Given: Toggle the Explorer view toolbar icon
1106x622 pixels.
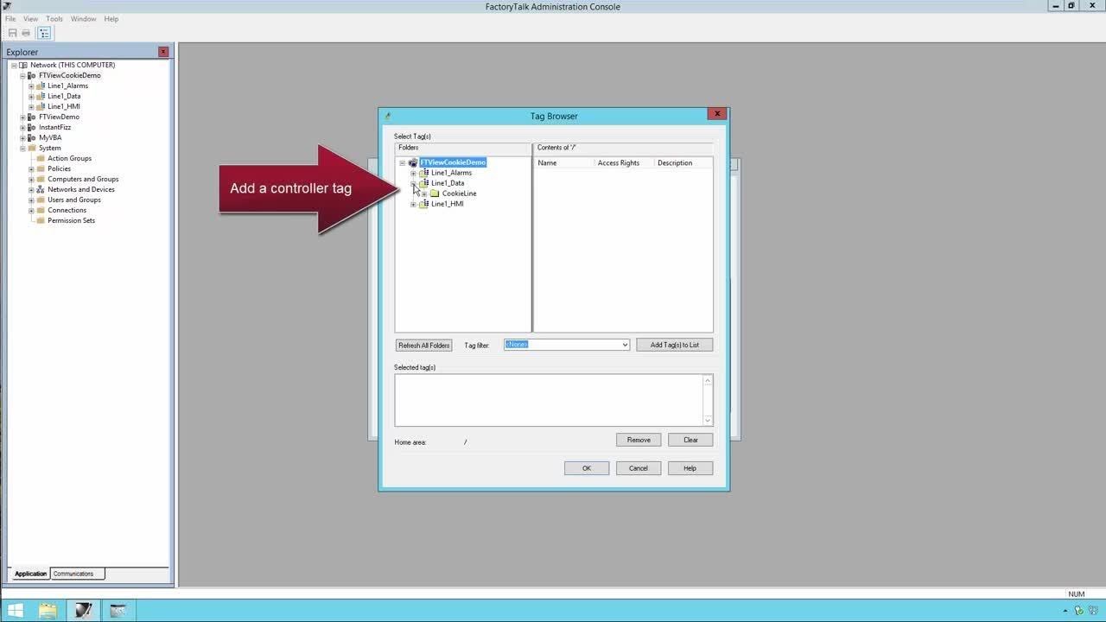Looking at the screenshot, I should pyautogui.click(x=44, y=33).
